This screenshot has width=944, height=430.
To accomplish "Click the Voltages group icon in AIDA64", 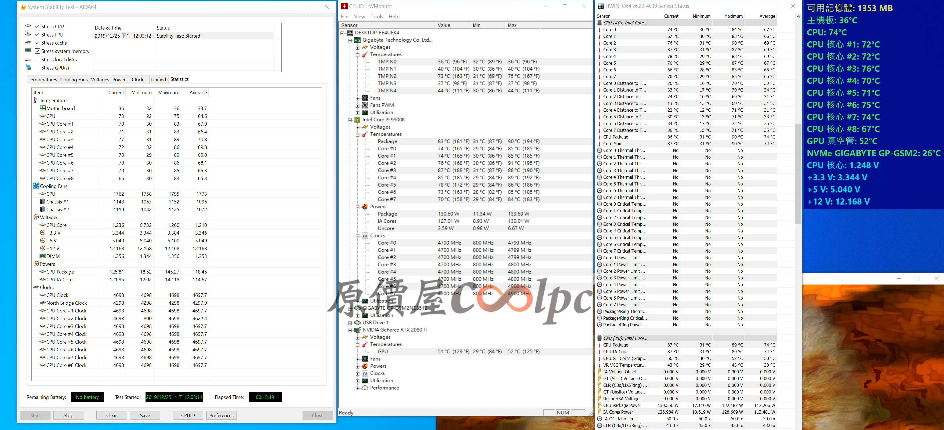I will [x=36, y=217].
